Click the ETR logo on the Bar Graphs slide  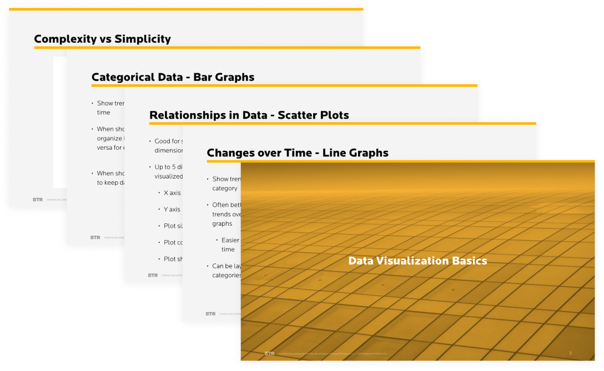point(95,237)
